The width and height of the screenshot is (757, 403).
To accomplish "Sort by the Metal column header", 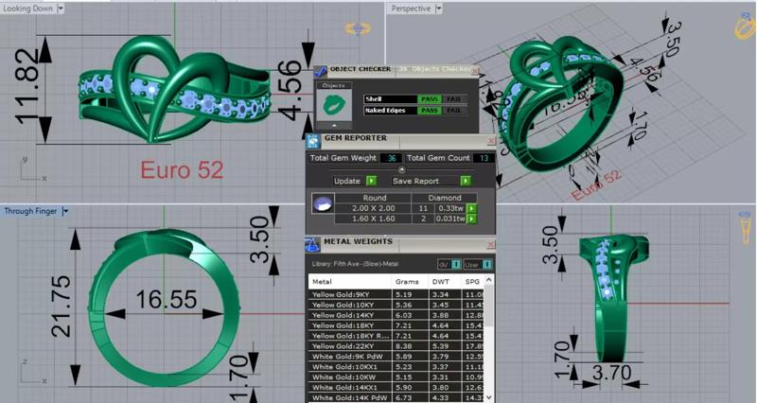I will pyautogui.click(x=349, y=281).
